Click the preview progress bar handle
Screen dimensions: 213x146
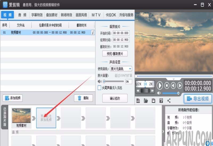[136, 76]
